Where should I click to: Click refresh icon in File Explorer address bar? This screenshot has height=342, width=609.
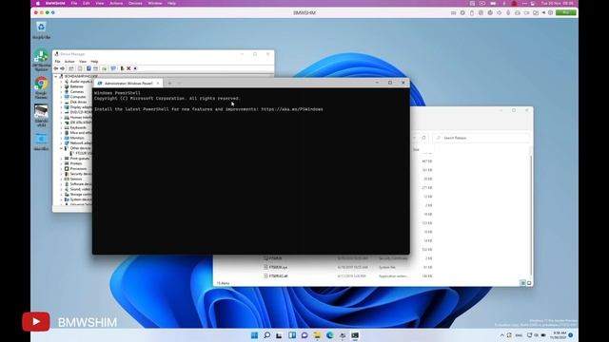coord(423,138)
